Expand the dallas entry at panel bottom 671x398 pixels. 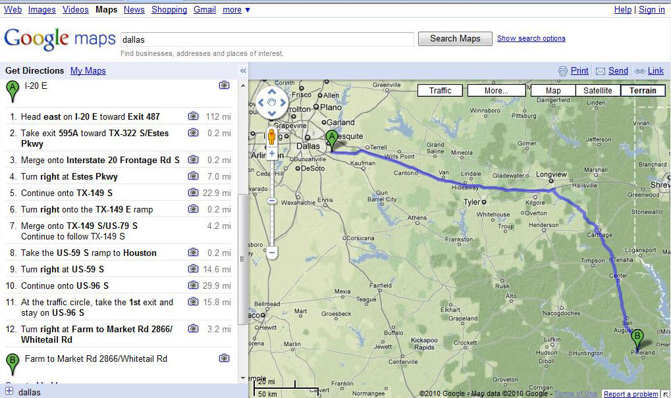tap(9, 391)
